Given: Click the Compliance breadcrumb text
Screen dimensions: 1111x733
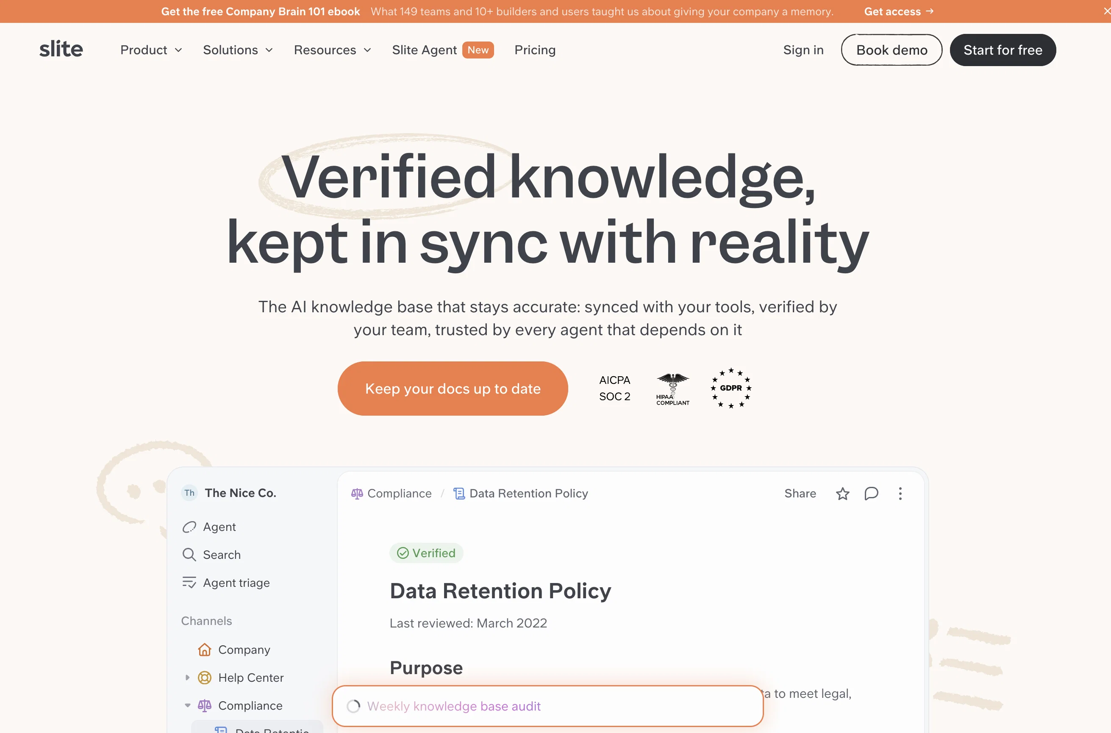Looking at the screenshot, I should (399, 494).
